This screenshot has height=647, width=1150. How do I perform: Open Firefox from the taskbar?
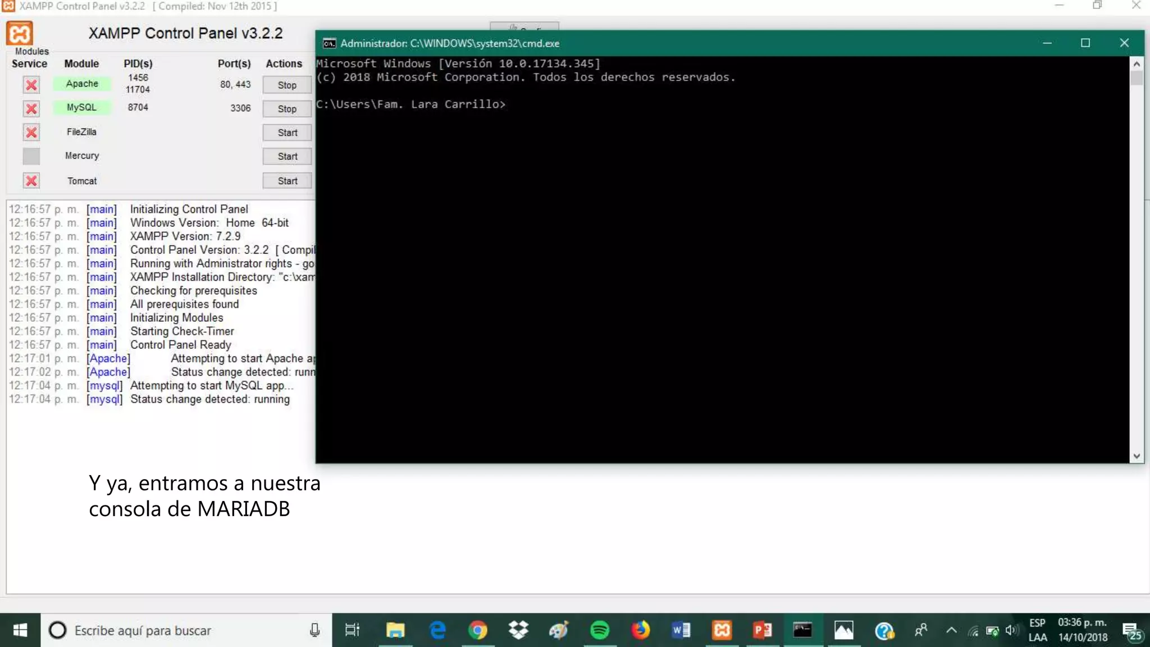pos(640,630)
